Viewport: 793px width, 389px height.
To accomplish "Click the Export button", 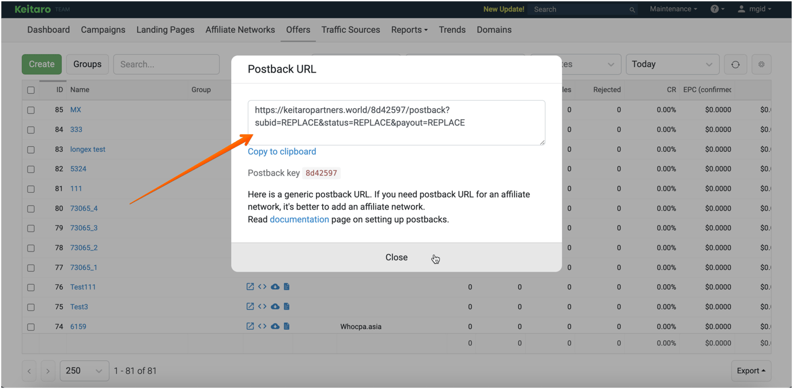I will pos(751,371).
